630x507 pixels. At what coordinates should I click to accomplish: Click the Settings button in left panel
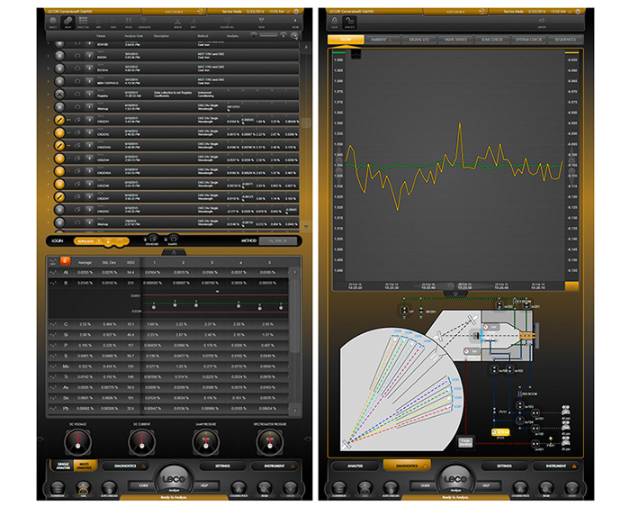pyautogui.click(x=223, y=466)
